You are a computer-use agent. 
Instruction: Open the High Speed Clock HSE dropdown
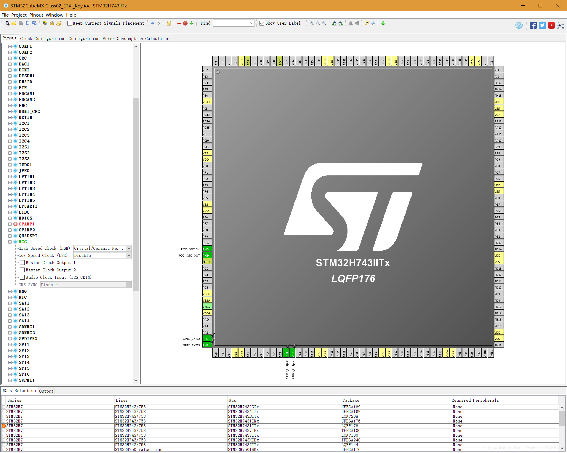tap(129, 248)
